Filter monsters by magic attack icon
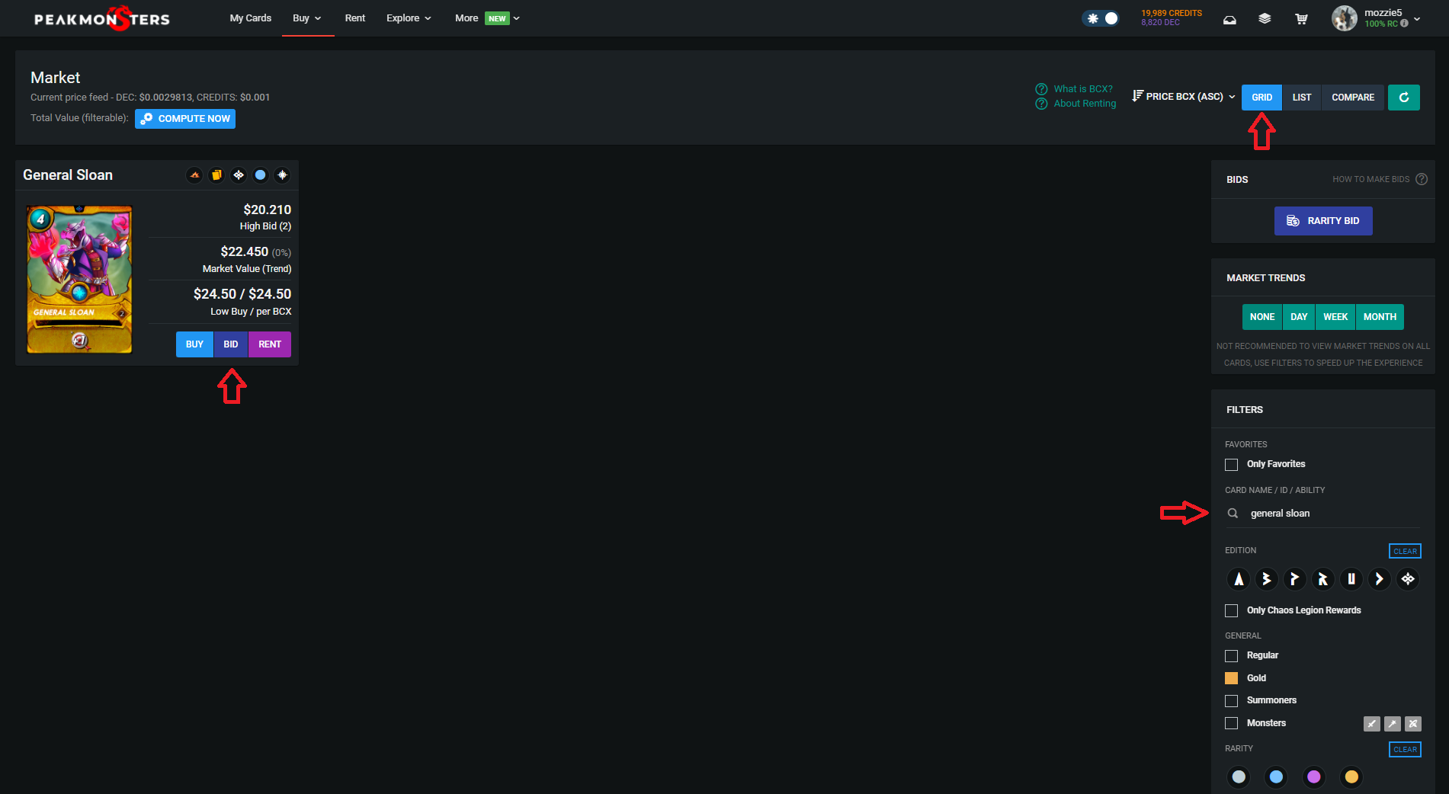The width and height of the screenshot is (1449, 794). (1393, 724)
